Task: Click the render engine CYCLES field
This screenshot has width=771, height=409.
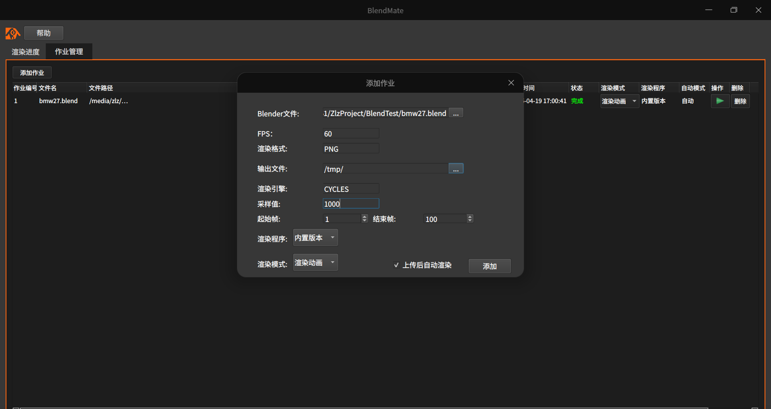Action: (x=351, y=189)
